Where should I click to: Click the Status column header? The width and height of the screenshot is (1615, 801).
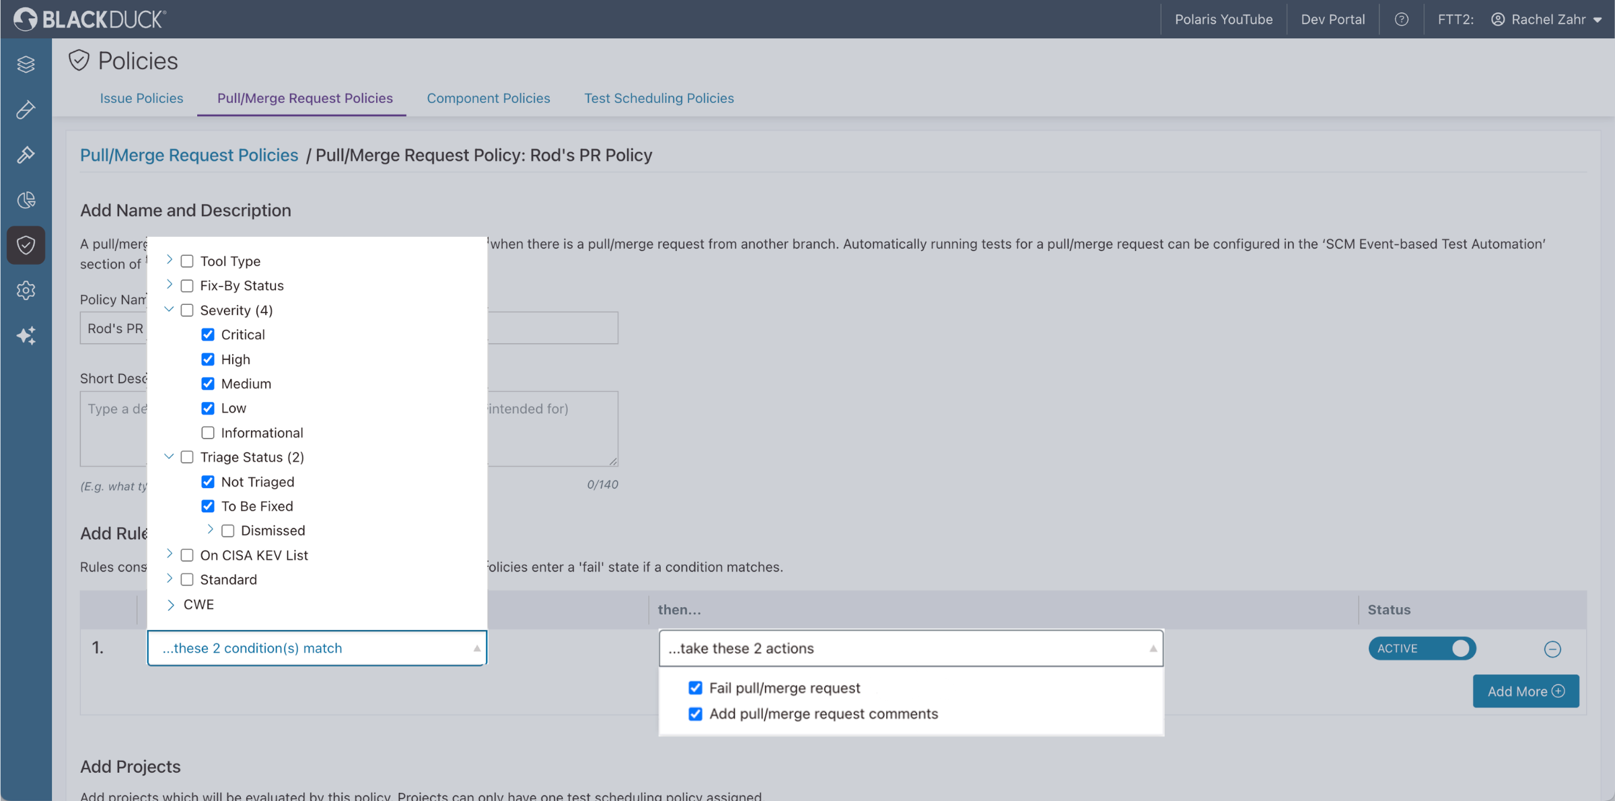[x=1389, y=610]
